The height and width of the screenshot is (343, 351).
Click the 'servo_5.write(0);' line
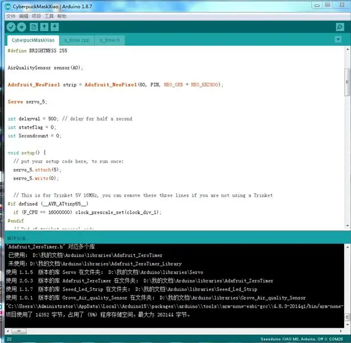click(36, 178)
